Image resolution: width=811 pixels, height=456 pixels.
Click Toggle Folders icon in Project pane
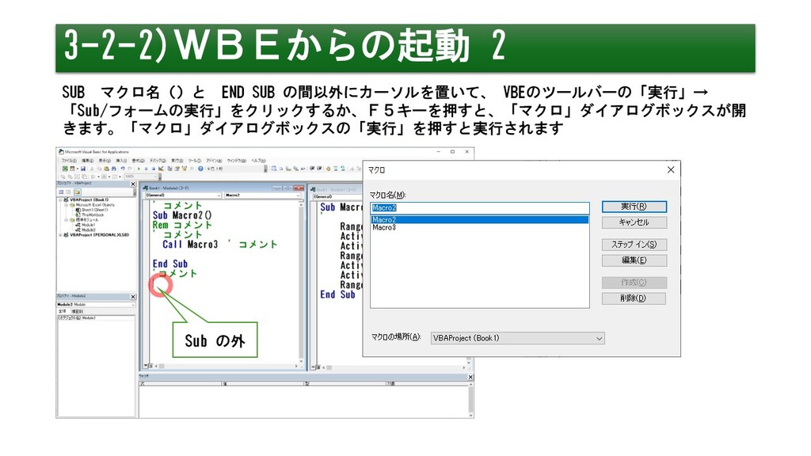pos(78,192)
